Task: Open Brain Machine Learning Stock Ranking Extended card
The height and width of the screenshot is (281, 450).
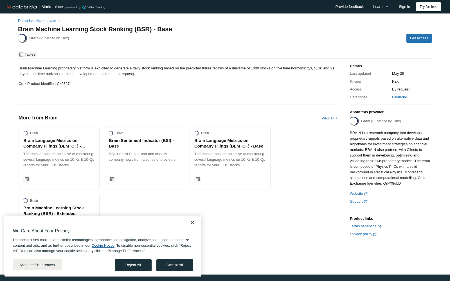Action: [x=59, y=205]
